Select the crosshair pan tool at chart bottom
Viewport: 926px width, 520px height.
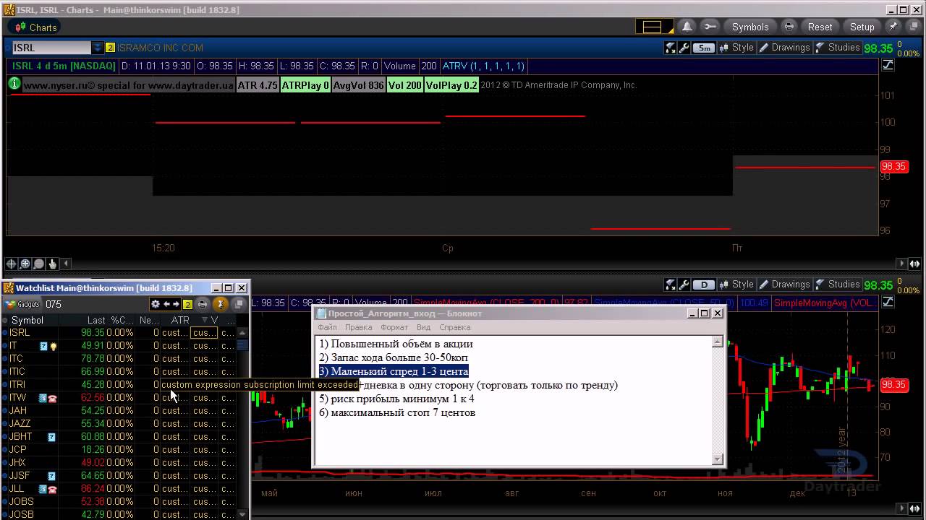pyautogui.click(x=11, y=264)
